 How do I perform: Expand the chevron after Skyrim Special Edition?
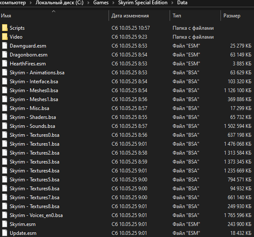pos(172,3)
